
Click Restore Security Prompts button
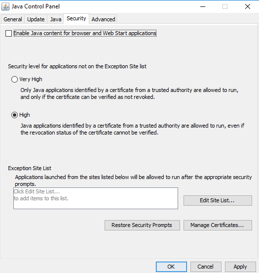coord(142,225)
